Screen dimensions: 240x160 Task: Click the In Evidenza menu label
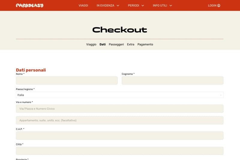pos(105,5)
